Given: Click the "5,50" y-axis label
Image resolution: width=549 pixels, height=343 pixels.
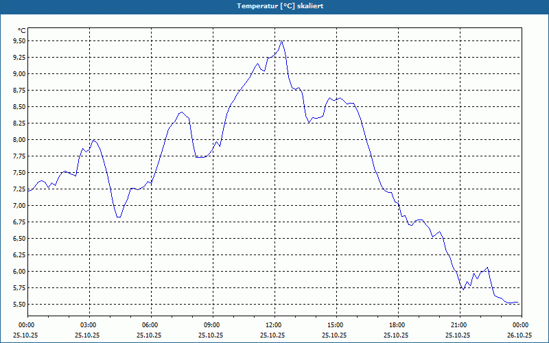Looking at the screenshot, I should (x=19, y=304).
